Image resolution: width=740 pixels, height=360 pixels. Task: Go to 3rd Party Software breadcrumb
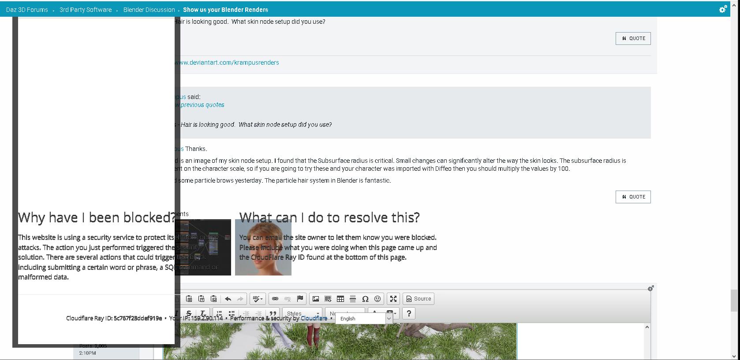(86, 10)
